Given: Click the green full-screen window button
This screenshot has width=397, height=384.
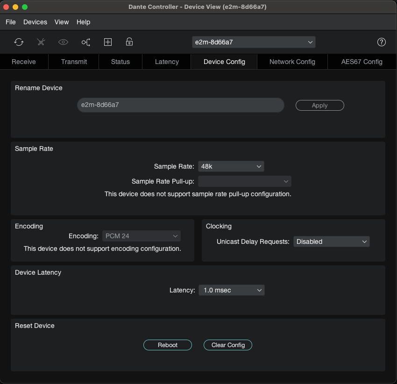Looking at the screenshot, I should click(25, 7).
